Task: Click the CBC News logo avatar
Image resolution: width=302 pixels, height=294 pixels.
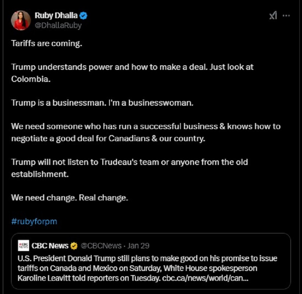Action: tap(23, 246)
